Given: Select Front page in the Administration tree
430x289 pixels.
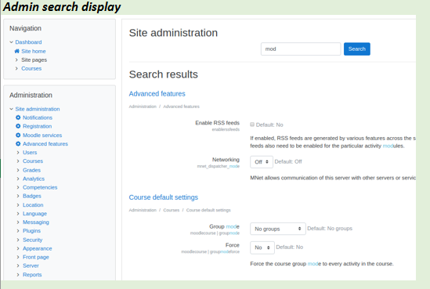Looking at the screenshot, I should click(x=36, y=257).
